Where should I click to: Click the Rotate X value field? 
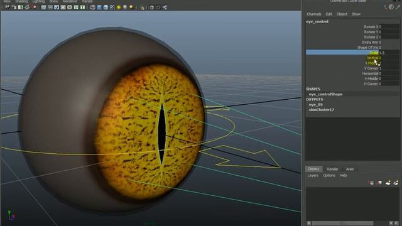click(x=389, y=26)
